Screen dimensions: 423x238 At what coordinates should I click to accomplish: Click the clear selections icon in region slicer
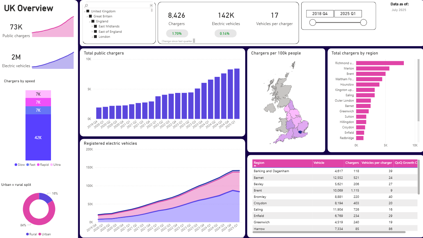coord(151,6)
